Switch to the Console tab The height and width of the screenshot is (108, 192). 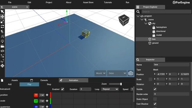pyautogui.click(x=44, y=80)
